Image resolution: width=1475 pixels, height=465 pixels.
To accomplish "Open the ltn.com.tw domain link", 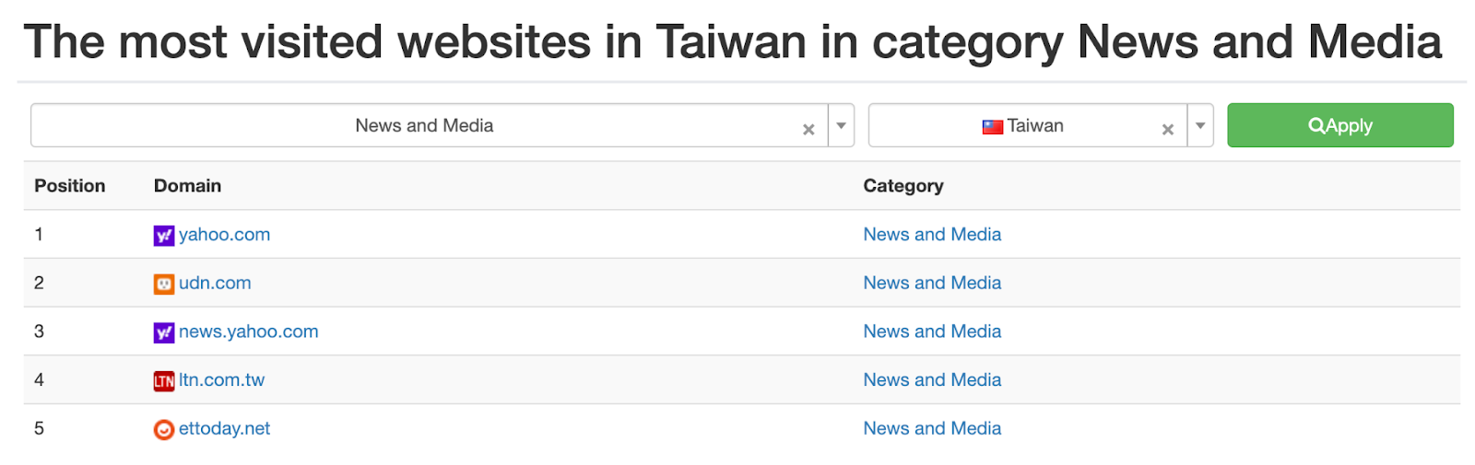I will point(221,380).
